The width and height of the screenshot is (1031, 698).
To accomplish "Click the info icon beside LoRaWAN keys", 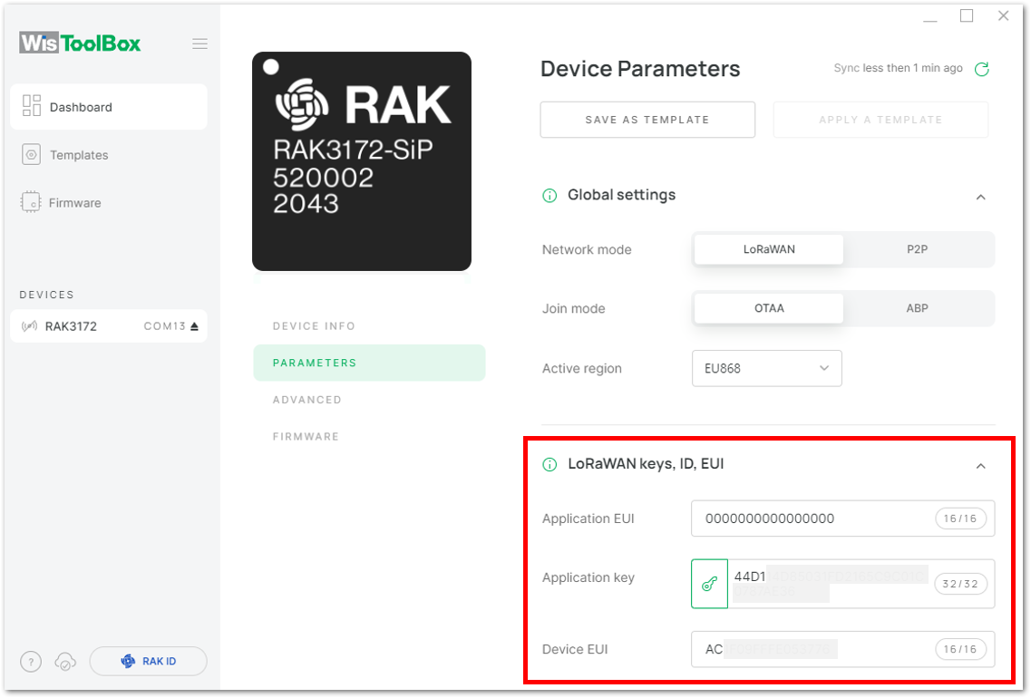I will (x=549, y=465).
